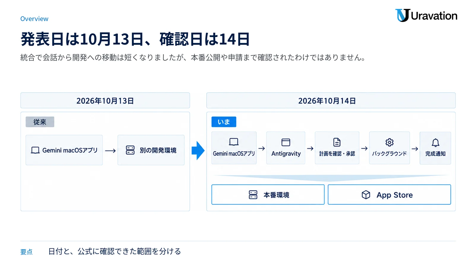Viewport: 475px width, 267px height.
Task: Click the gear icon above バックグラウンド
Action: pyautogui.click(x=389, y=142)
